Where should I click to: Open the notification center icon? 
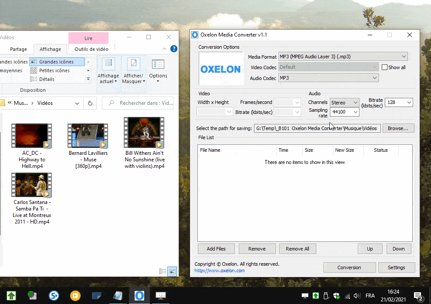click(418, 296)
